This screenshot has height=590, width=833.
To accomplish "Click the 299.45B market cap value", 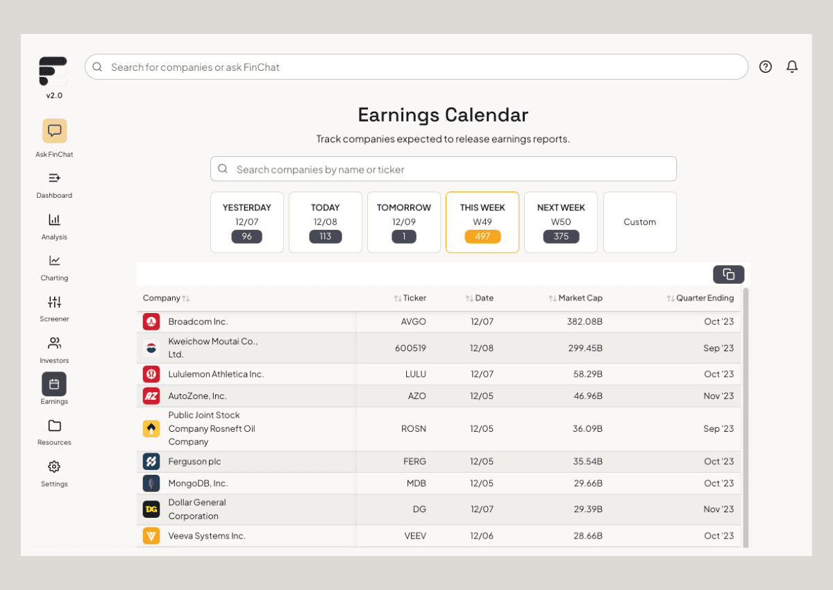I will (585, 348).
